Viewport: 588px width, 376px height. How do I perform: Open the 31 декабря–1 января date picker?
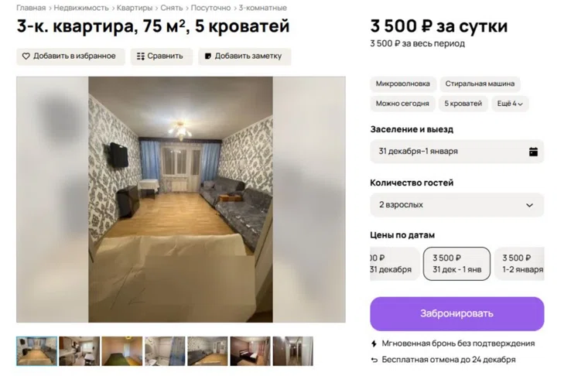point(456,152)
